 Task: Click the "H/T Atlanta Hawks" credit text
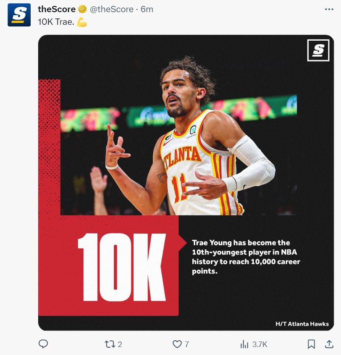302,324
